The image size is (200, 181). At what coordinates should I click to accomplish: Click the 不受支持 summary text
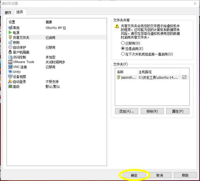pos(52,82)
